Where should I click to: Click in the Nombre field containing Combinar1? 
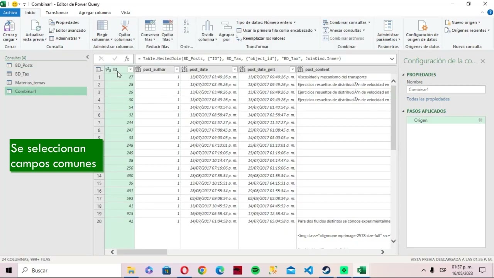(446, 89)
